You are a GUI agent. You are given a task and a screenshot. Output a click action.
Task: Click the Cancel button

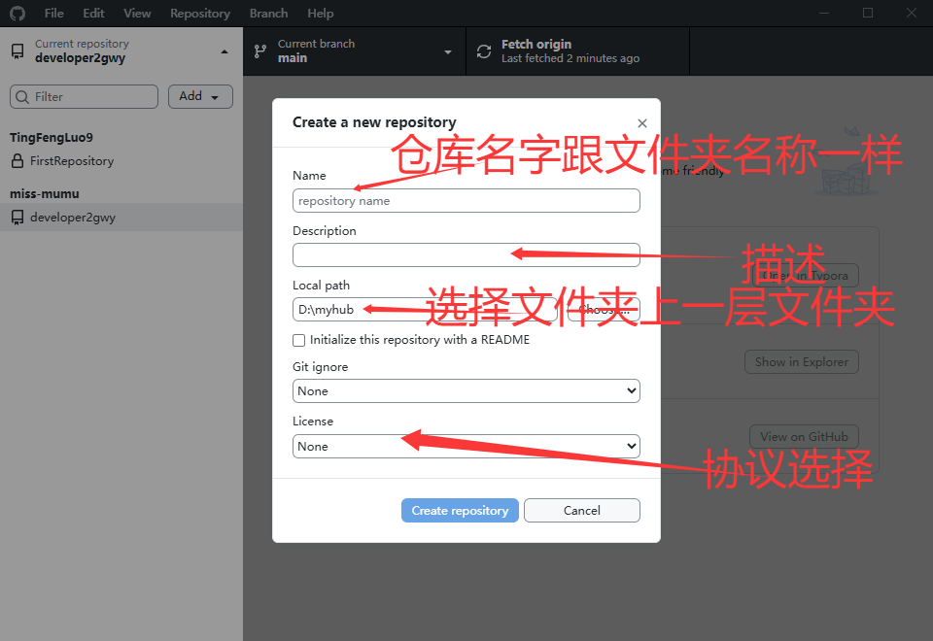tap(581, 510)
